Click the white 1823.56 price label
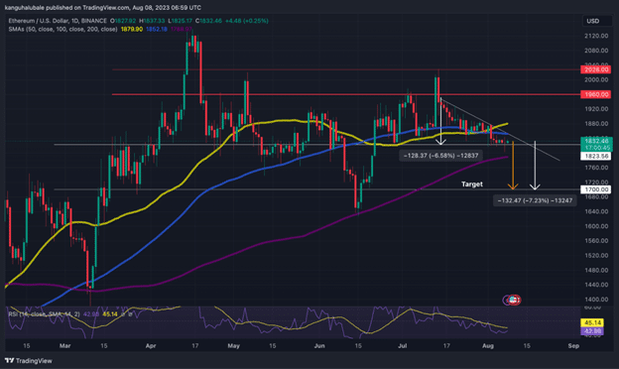 point(596,156)
